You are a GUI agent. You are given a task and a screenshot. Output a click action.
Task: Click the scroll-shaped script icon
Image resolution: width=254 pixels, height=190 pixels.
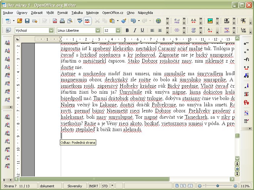194,30
